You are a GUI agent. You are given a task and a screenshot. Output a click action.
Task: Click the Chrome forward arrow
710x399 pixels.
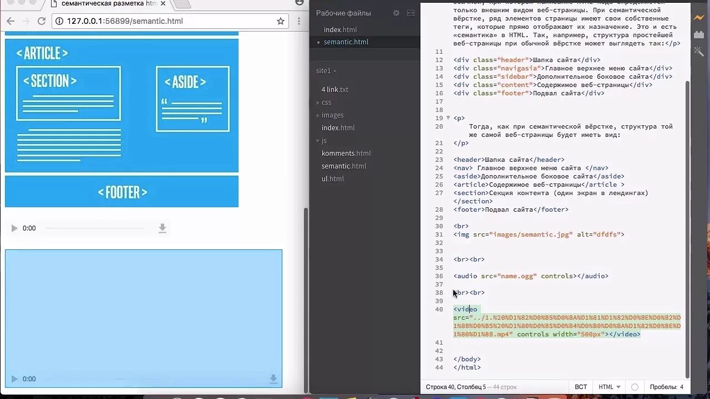26,21
